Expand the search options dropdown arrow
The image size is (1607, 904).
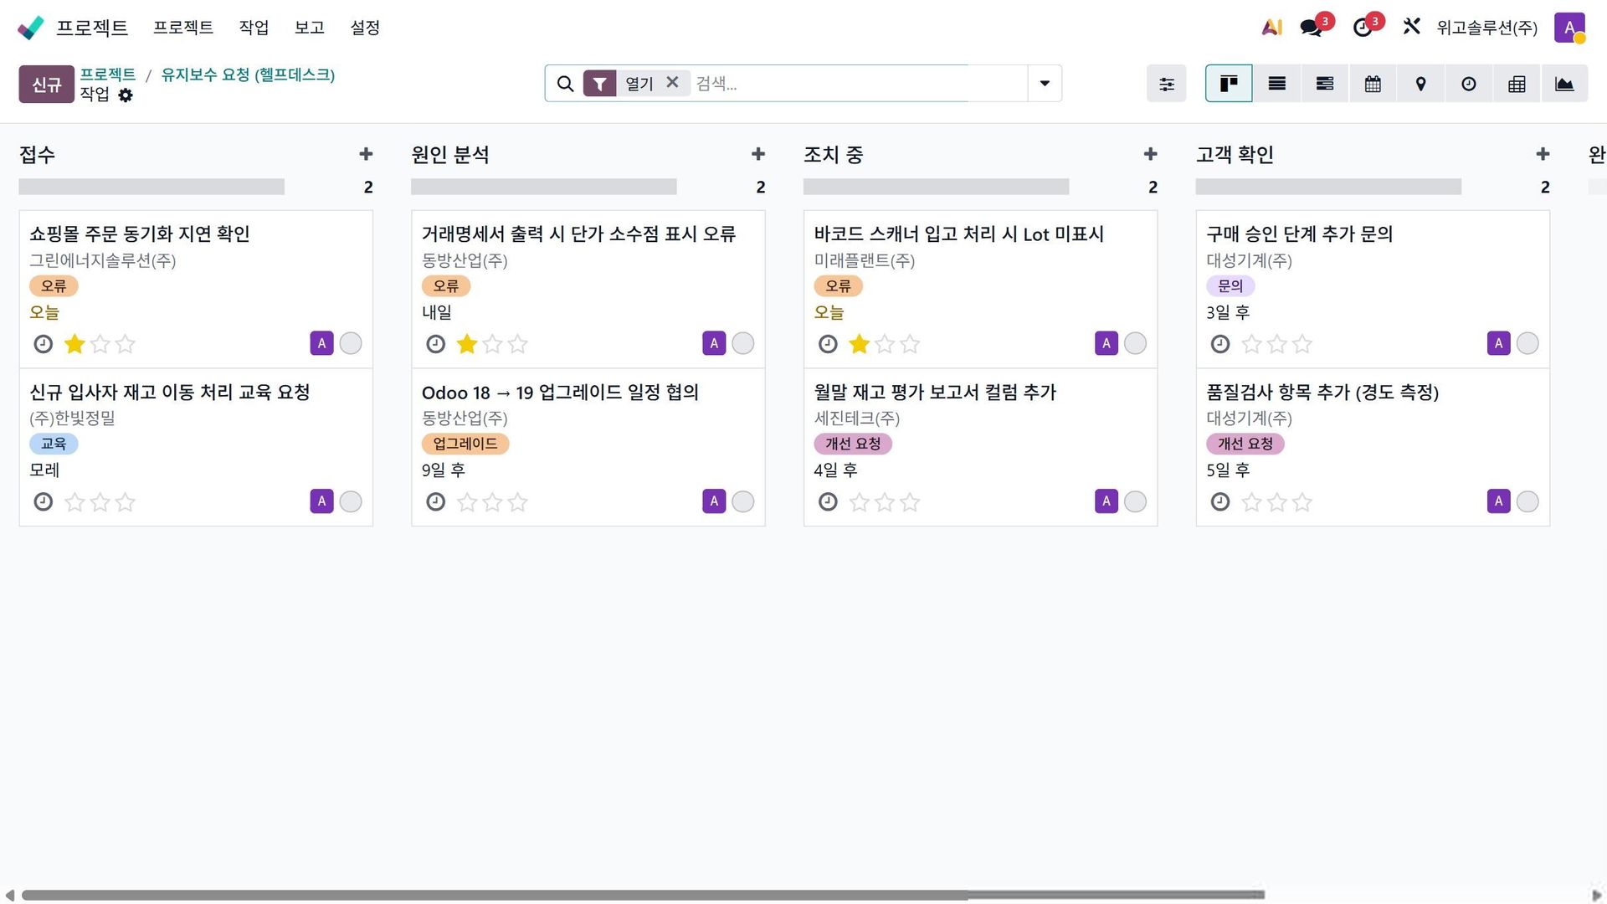(1045, 84)
